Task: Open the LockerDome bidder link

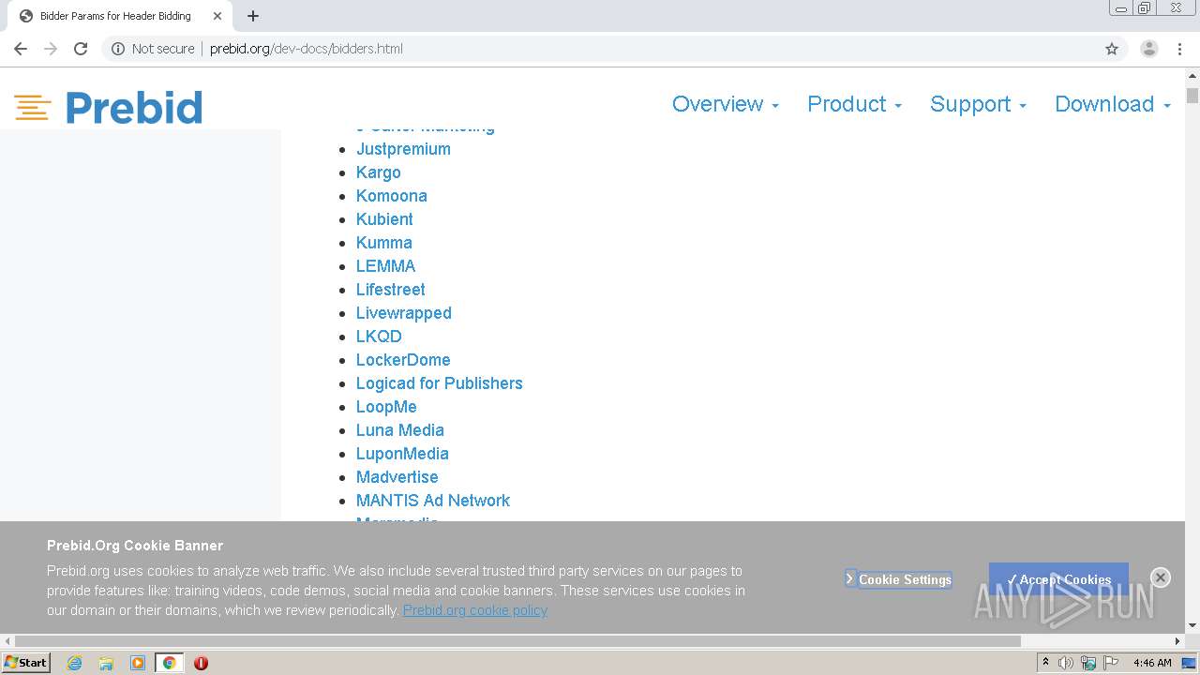Action: (x=403, y=360)
